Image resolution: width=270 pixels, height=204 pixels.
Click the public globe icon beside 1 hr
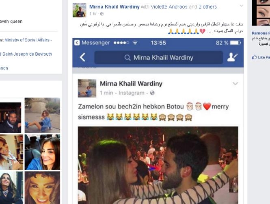pyautogui.click(x=102, y=14)
